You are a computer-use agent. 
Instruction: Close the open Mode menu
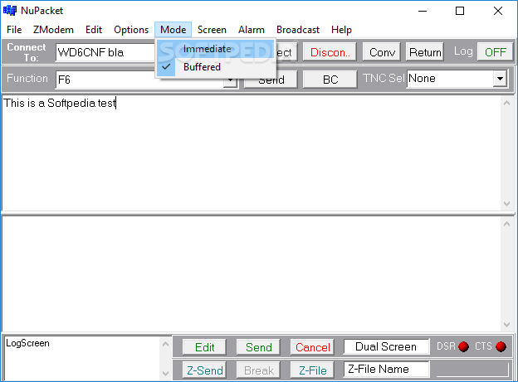pos(173,30)
